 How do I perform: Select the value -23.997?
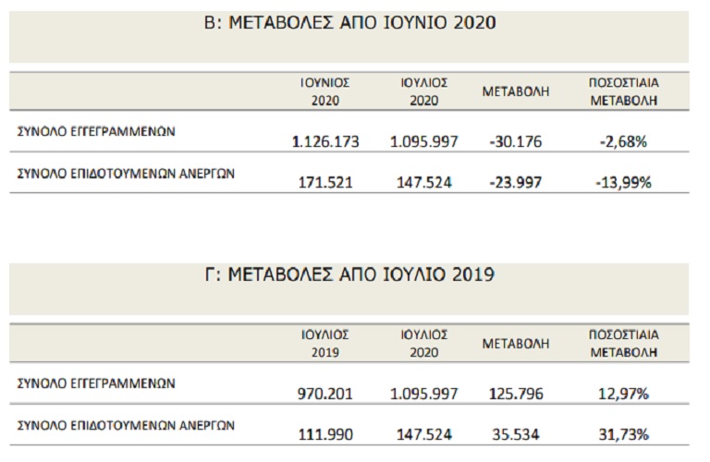tap(516, 183)
